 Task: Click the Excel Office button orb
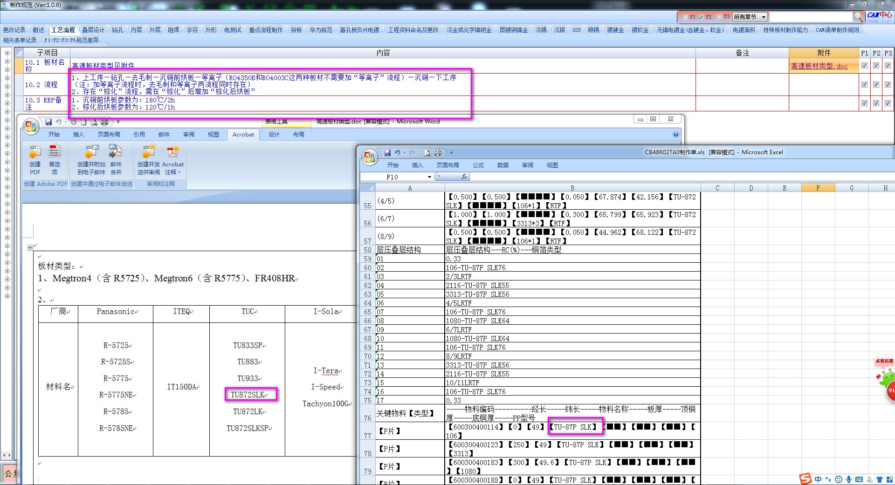370,157
